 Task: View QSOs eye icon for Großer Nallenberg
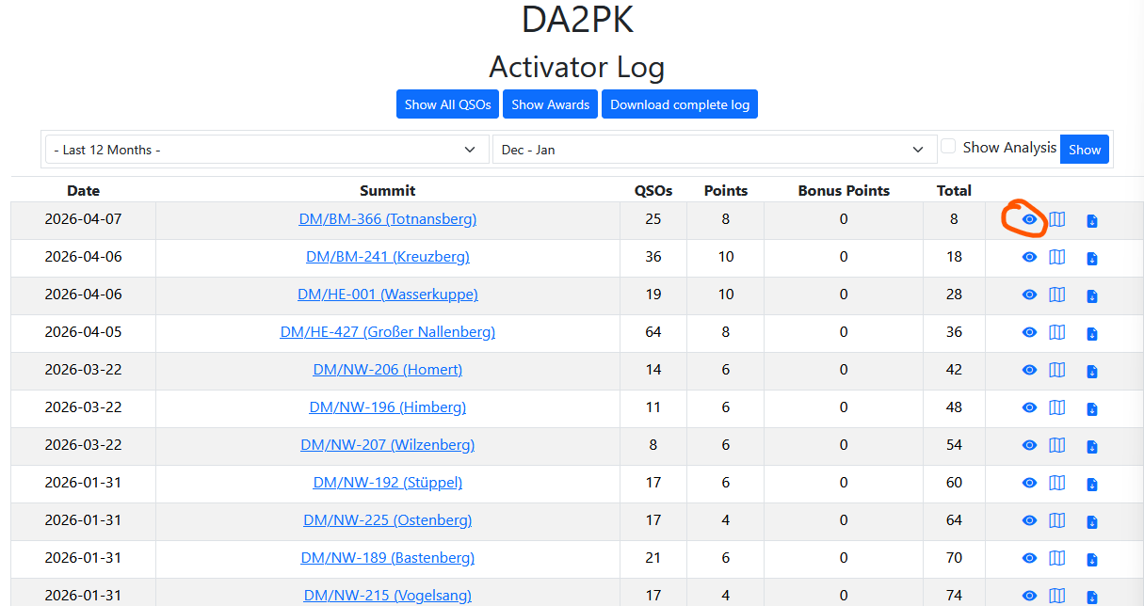click(1029, 332)
